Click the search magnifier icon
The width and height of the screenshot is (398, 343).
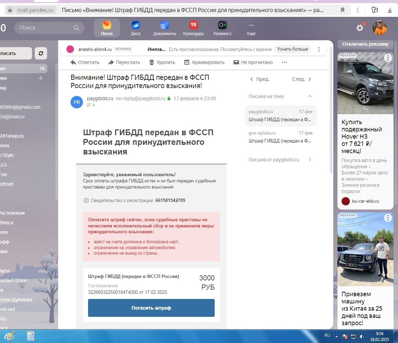(76, 28)
